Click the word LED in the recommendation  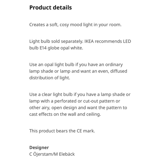pyautogui.click(x=127, y=41)
